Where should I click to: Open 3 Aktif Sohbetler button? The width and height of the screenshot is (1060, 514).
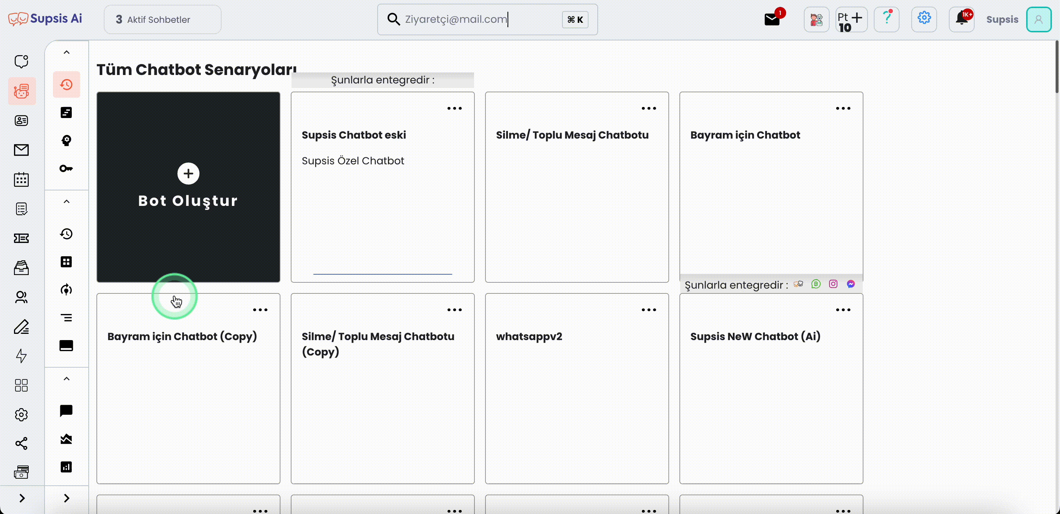(163, 19)
